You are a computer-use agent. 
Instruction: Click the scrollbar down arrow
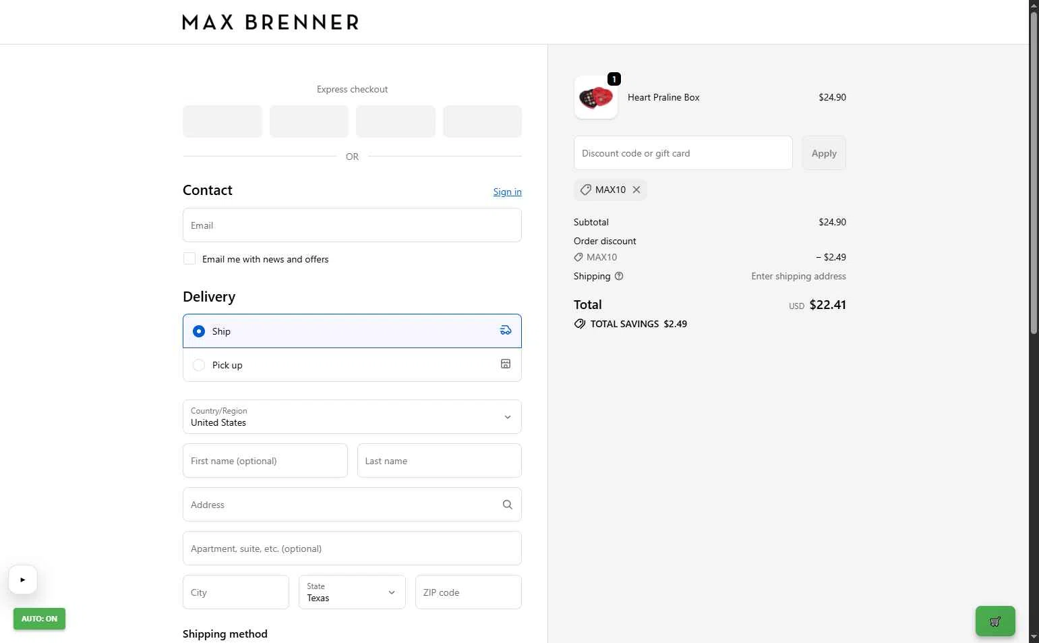click(1034, 637)
